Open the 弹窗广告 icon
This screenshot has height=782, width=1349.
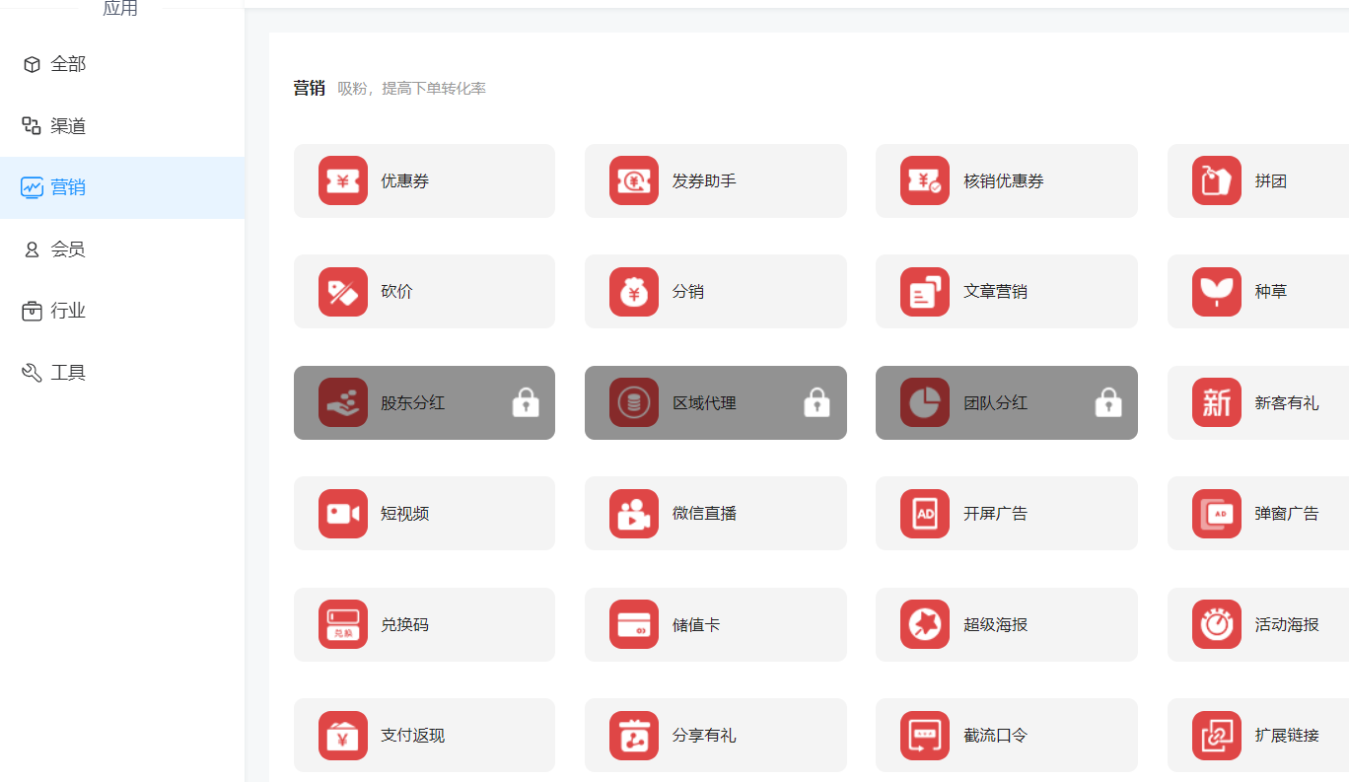point(1216,514)
